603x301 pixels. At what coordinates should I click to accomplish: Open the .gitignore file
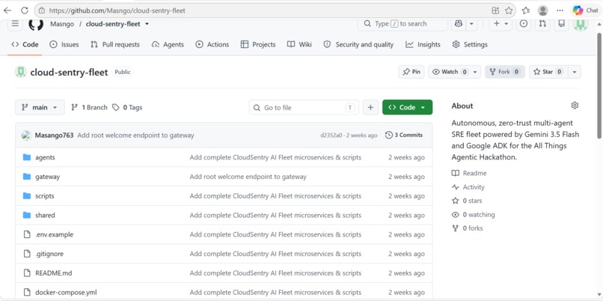pyautogui.click(x=49, y=254)
